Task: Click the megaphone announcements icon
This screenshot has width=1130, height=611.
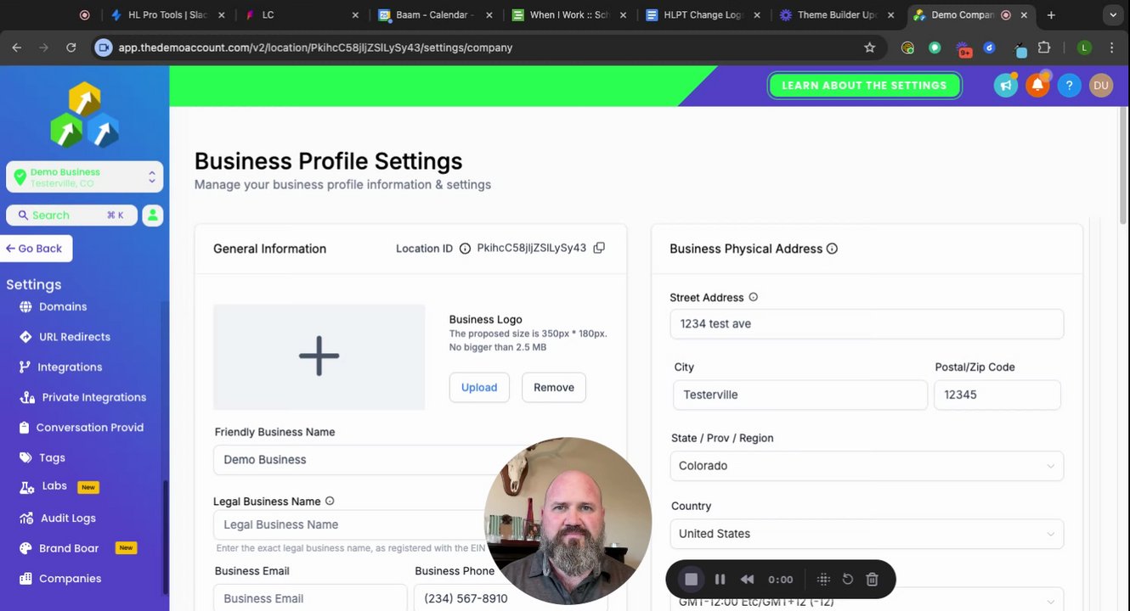Action: (1005, 85)
